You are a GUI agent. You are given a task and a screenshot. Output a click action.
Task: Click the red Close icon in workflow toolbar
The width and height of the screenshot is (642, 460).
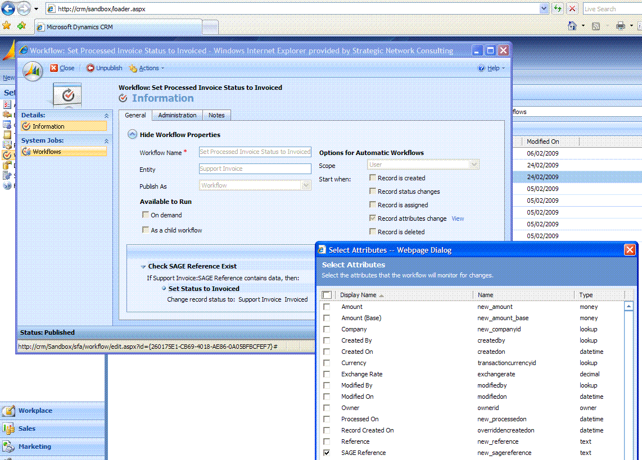point(53,68)
